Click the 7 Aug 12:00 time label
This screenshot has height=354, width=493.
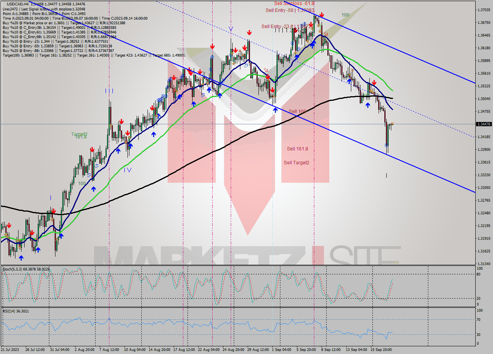click(x=109, y=350)
